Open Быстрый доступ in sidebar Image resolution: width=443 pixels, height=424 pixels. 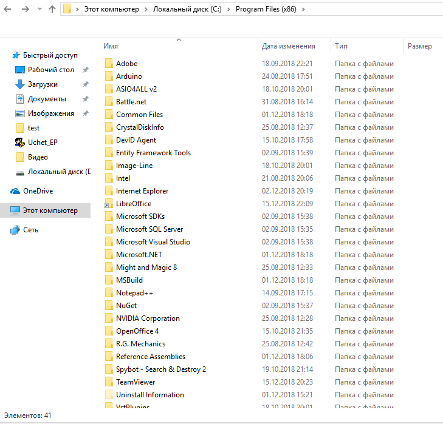pyautogui.click(x=50, y=55)
